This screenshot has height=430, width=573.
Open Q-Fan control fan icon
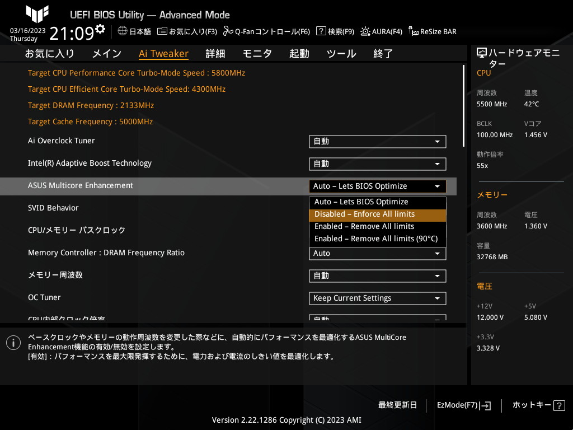[x=228, y=31]
